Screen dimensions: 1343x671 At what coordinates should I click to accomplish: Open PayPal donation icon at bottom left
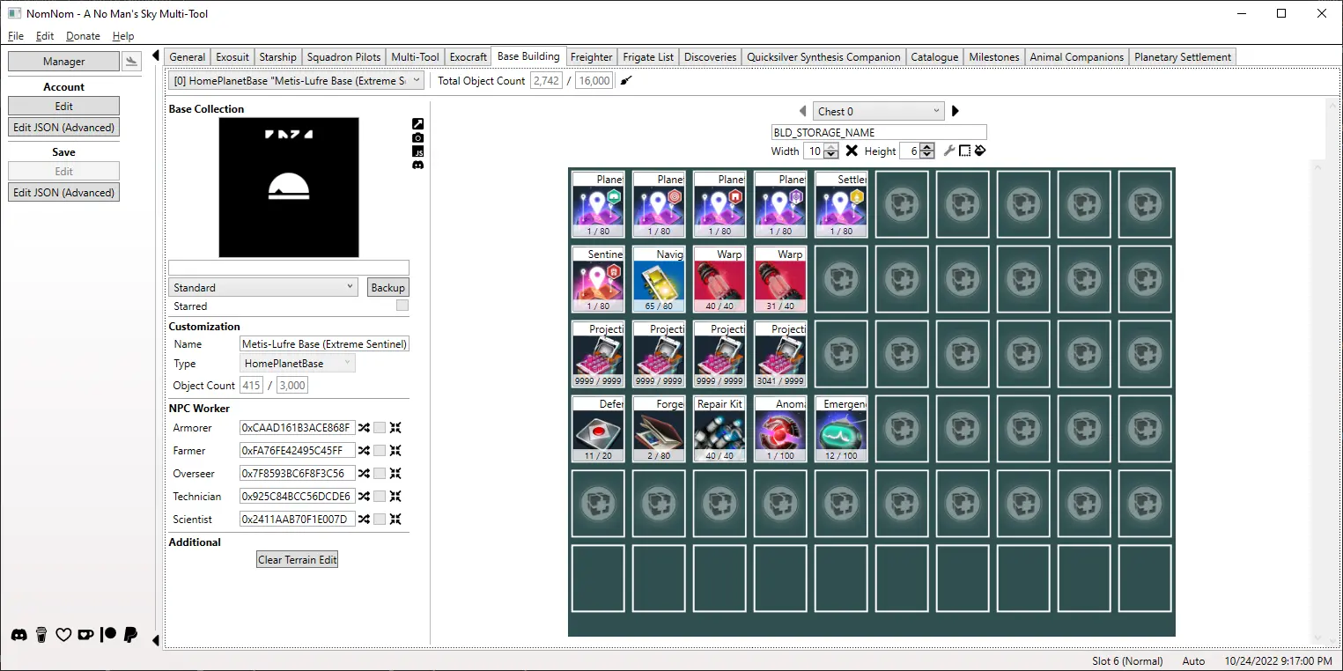pos(130,634)
